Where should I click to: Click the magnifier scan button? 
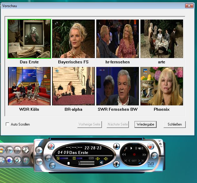17,160
